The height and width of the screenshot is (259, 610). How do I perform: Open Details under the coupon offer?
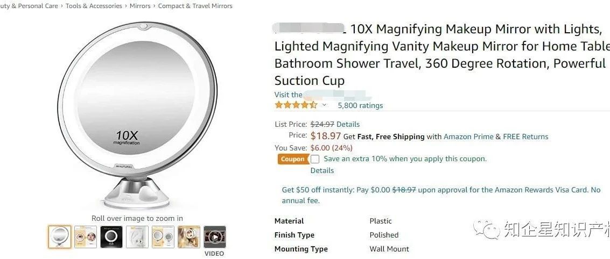[322, 170]
